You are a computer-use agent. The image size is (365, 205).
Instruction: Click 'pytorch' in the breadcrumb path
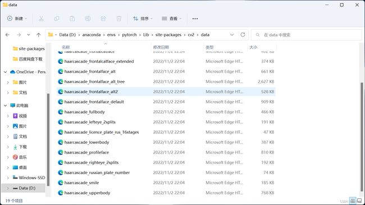[x=129, y=35]
